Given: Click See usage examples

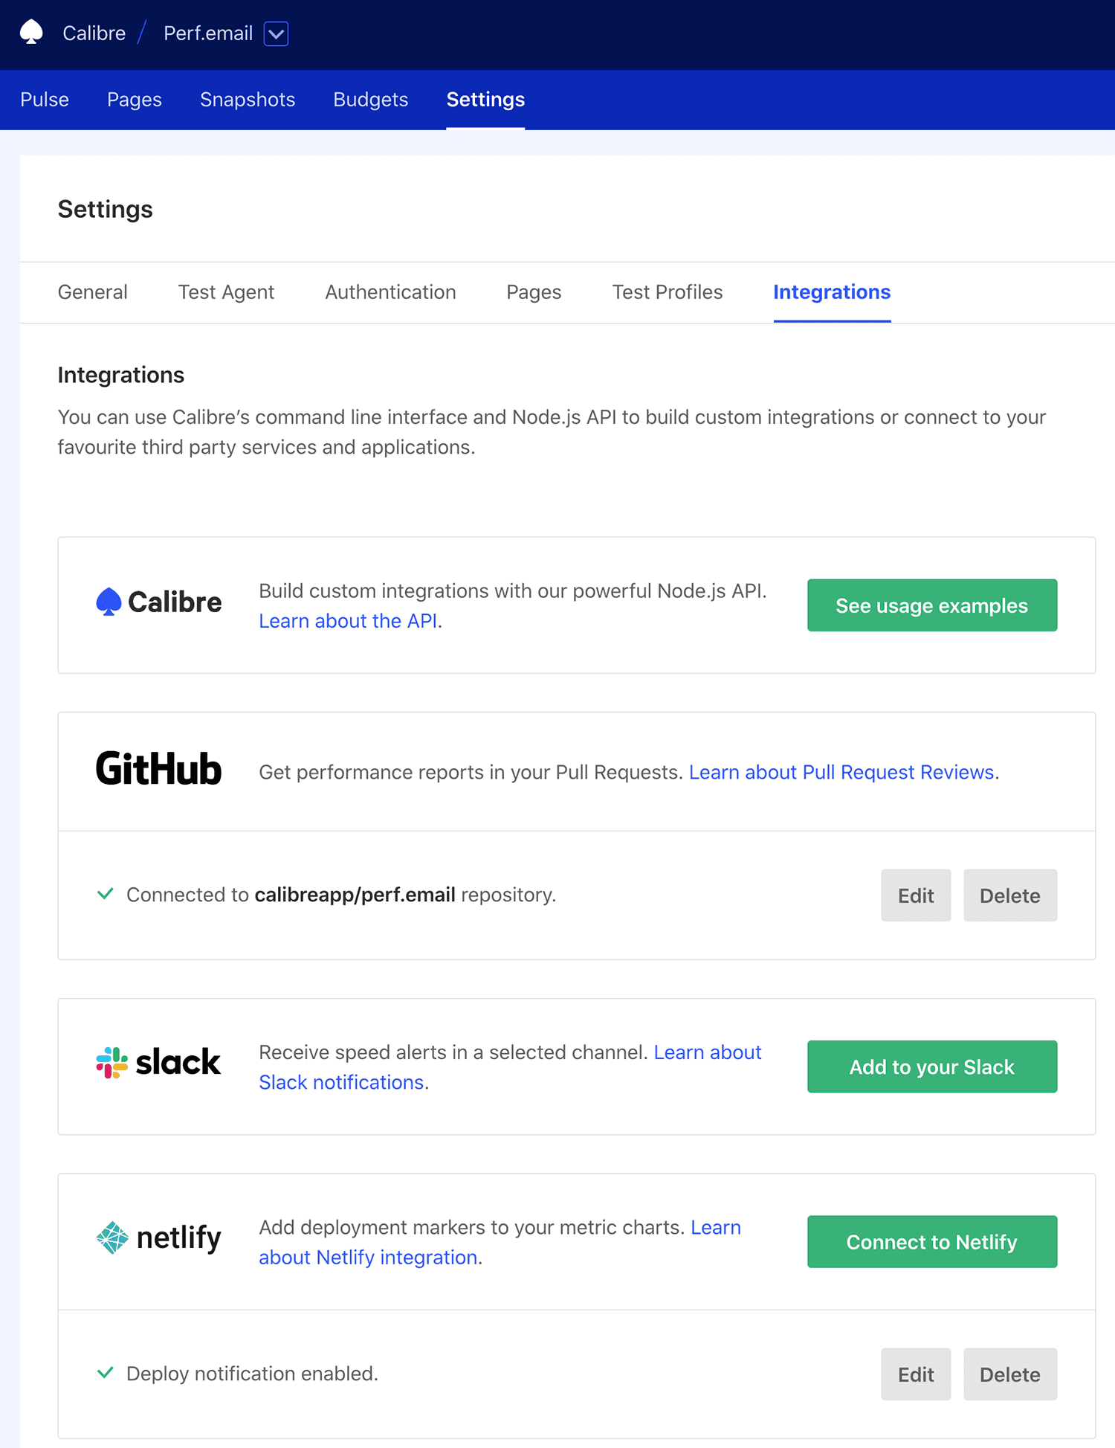Looking at the screenshot, I should click(x=931, y=605).
